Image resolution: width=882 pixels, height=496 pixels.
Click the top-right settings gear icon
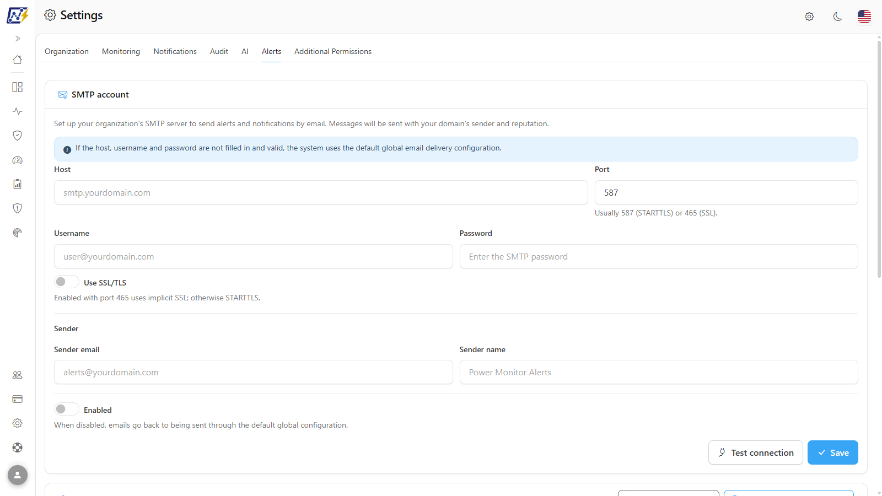pyautogui.click(x=809, y=17)
